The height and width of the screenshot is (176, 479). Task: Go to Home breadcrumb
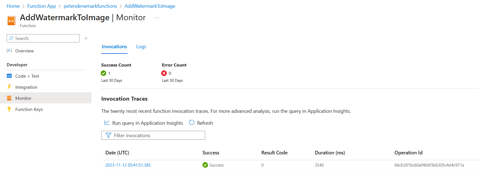click(x=13, y=6)
